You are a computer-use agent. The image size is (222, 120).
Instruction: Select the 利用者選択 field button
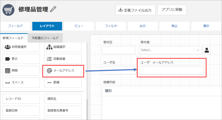click(21, 47)
